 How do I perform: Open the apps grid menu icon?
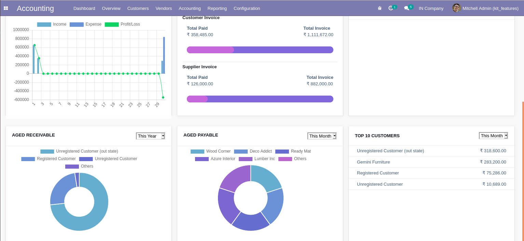tap(6, 8)
